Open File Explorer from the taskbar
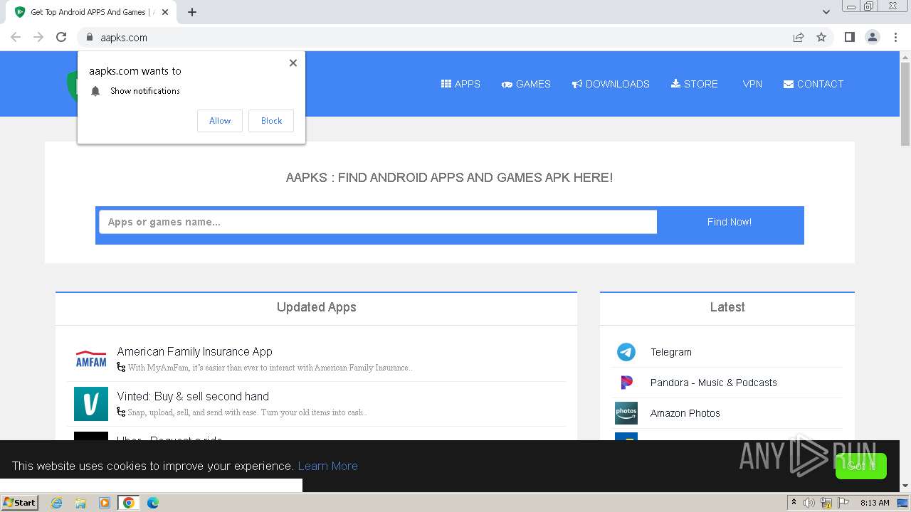Screen dimensions: 911x512 coord(80,503)
